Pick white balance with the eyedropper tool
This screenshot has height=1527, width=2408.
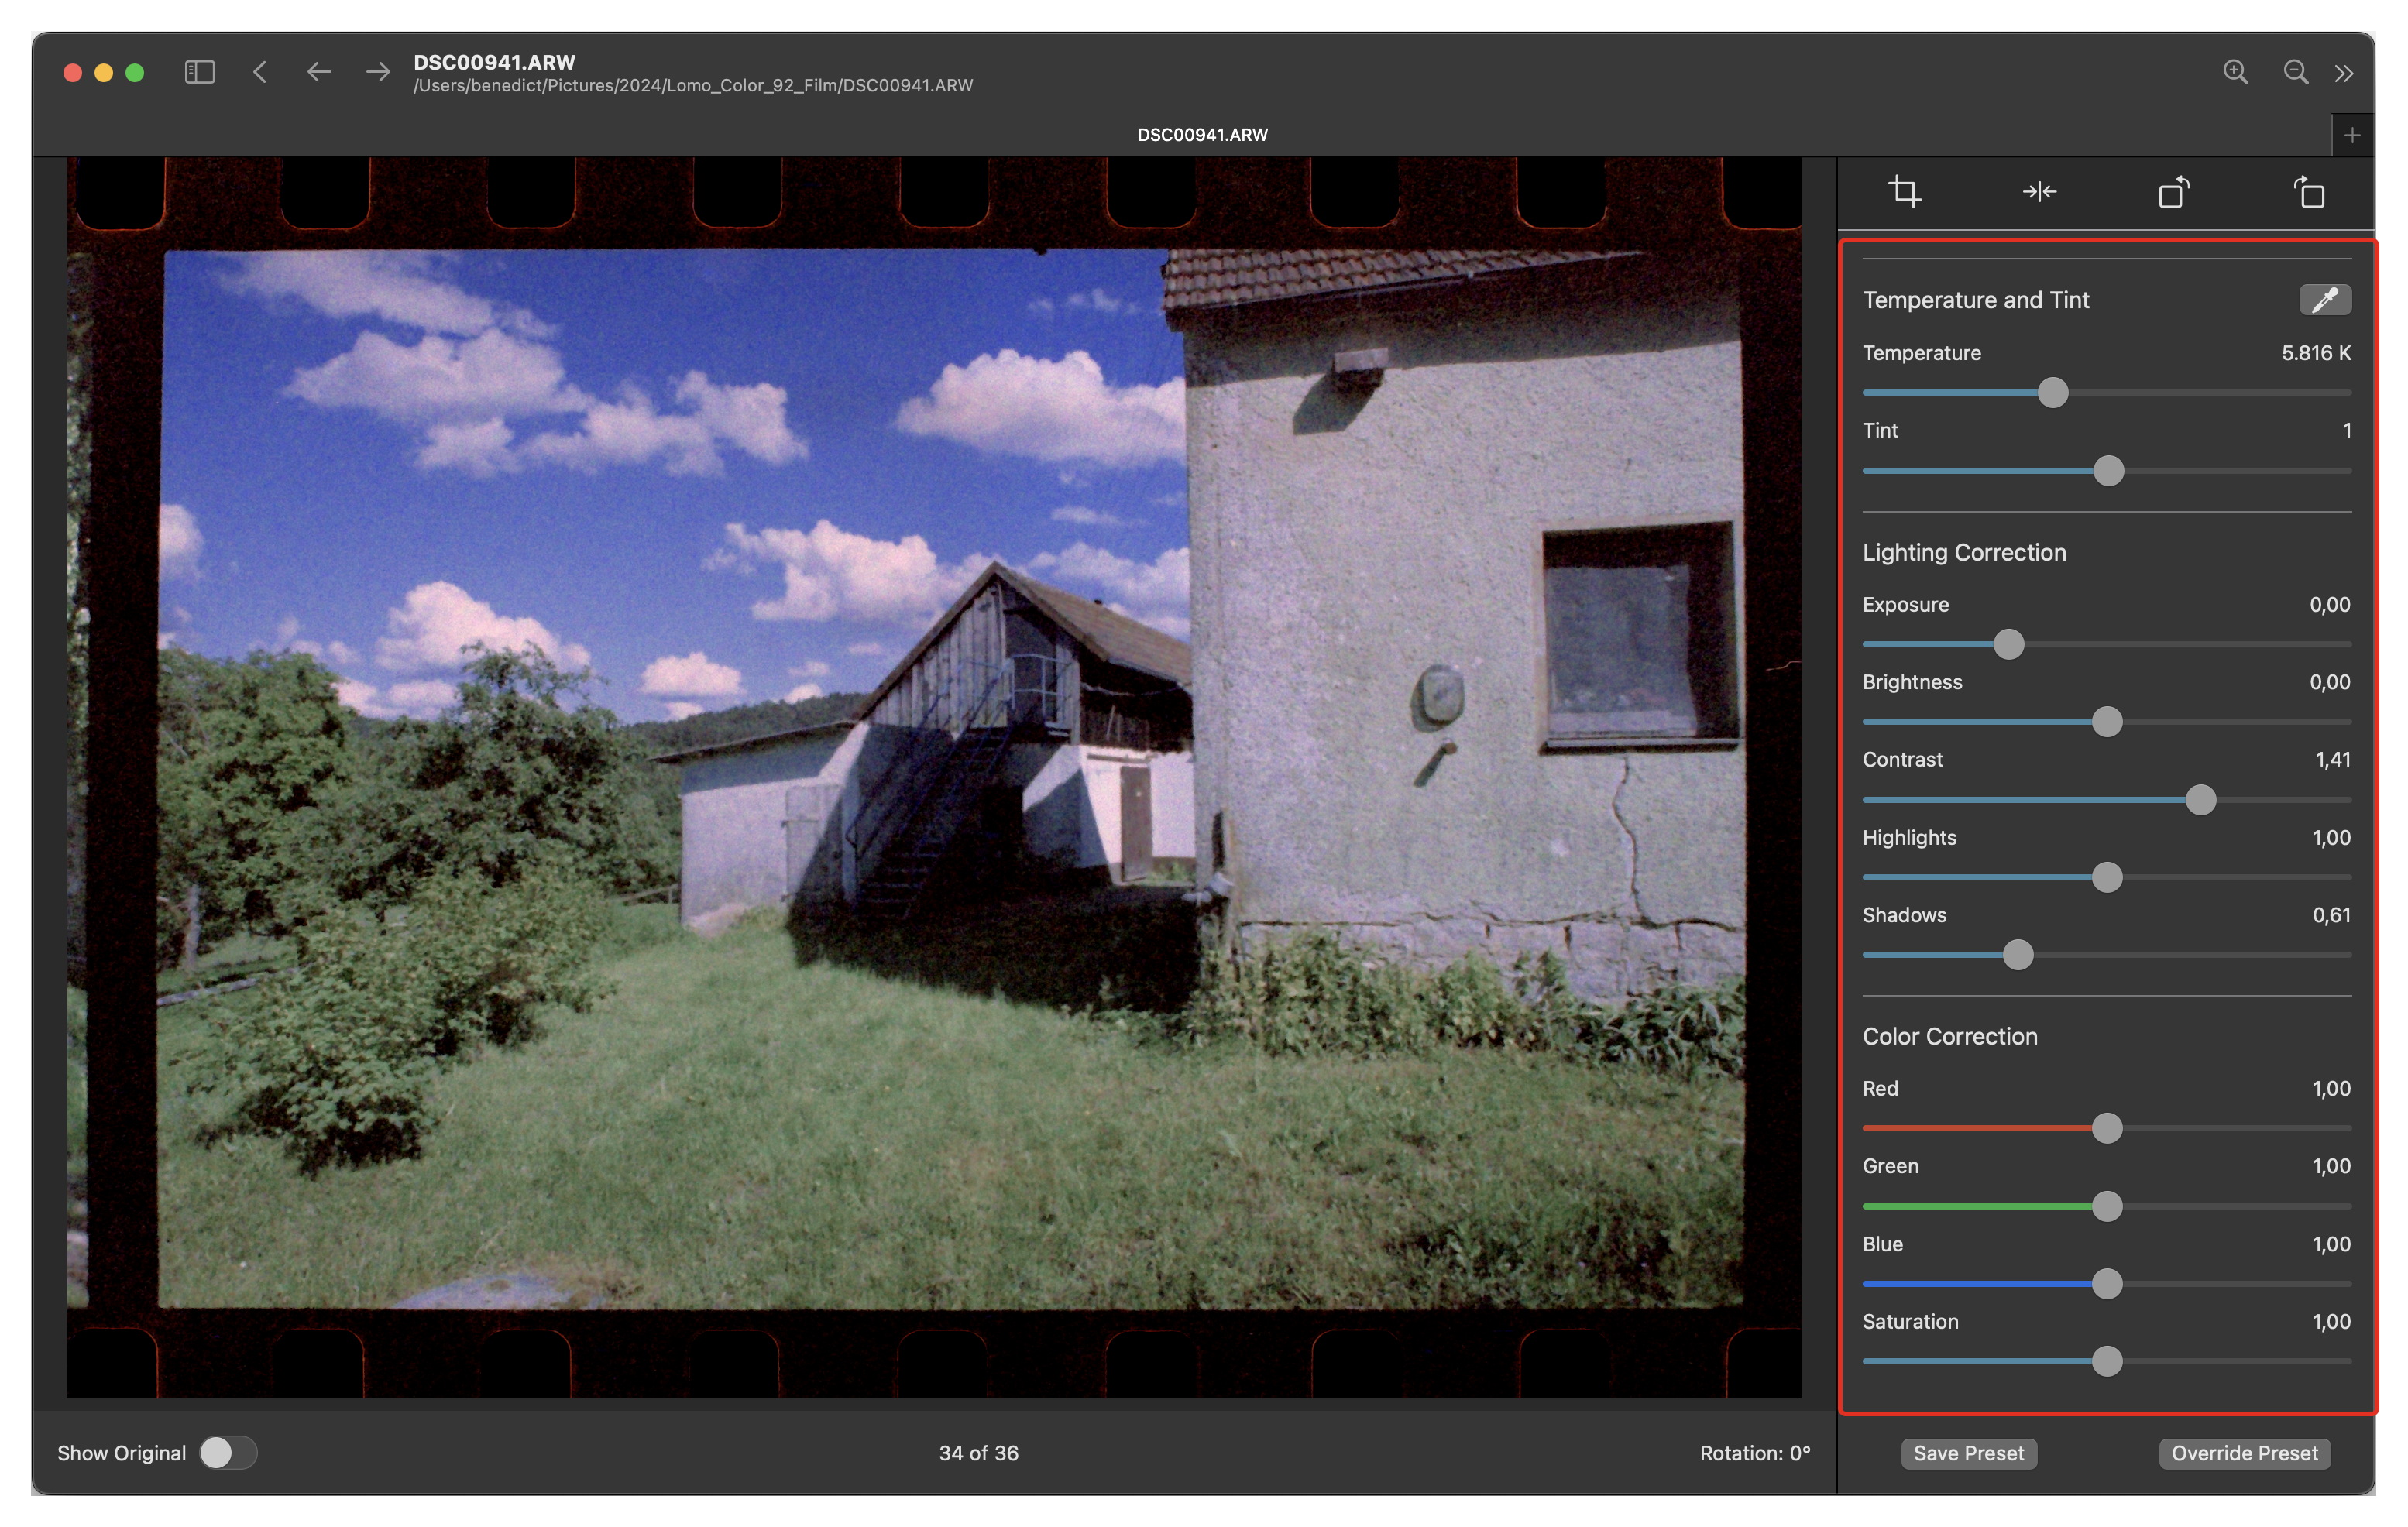[x=2325, y=299]
